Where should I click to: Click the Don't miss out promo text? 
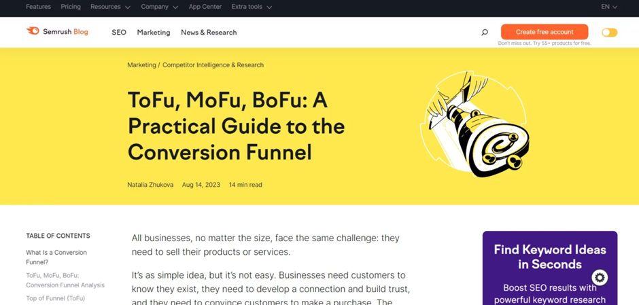point(545,43)
